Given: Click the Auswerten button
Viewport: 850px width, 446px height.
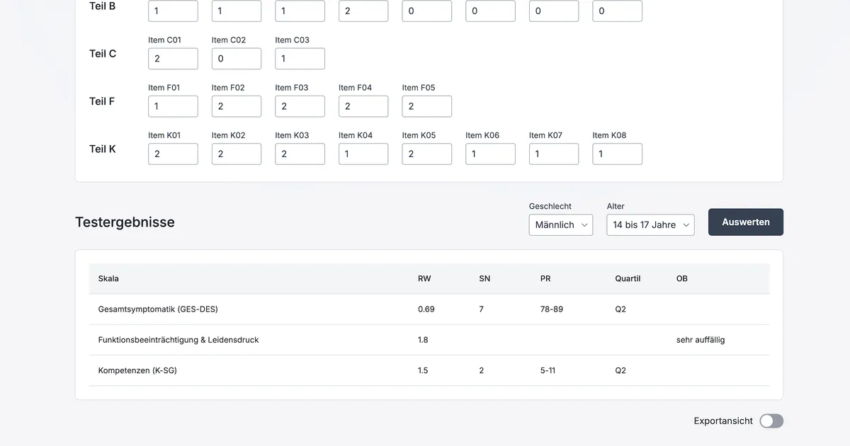Looking at the screenshot, I should point(745,222).
